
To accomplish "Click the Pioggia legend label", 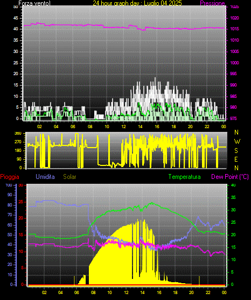I will (10, 177).
